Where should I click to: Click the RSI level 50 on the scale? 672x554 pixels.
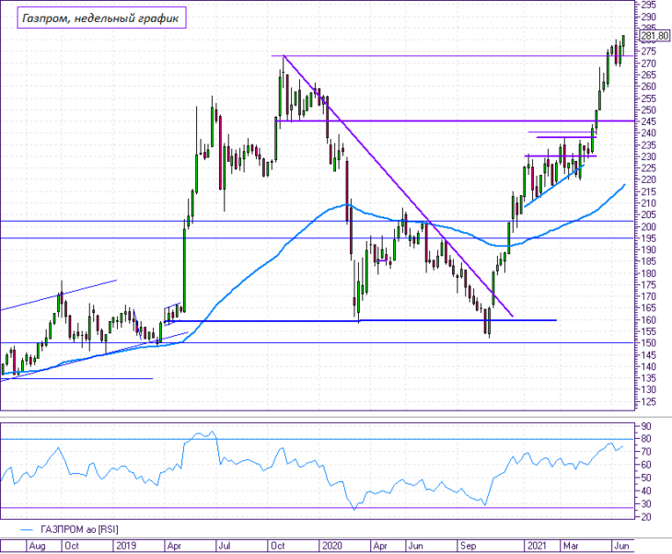tap(645, 478)
